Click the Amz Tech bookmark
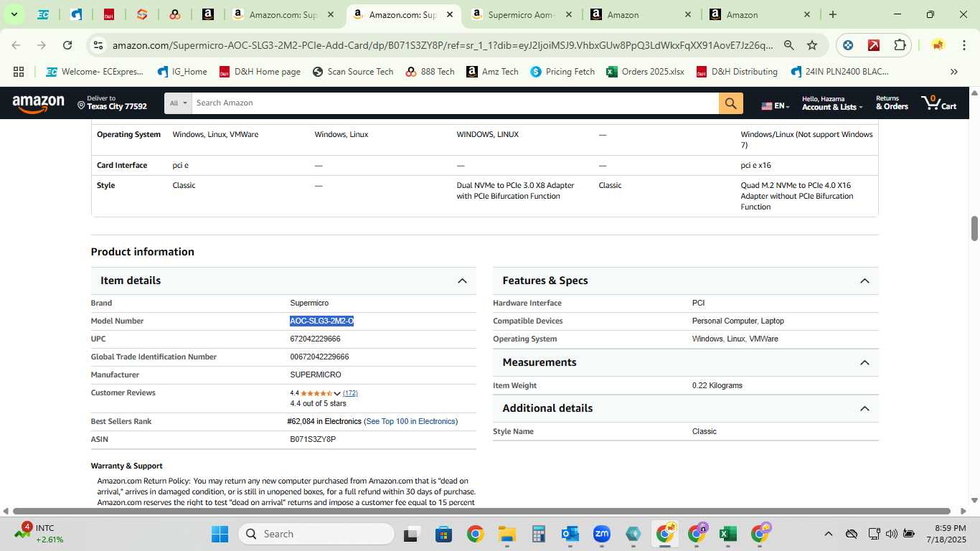 (x=492, y=72)
